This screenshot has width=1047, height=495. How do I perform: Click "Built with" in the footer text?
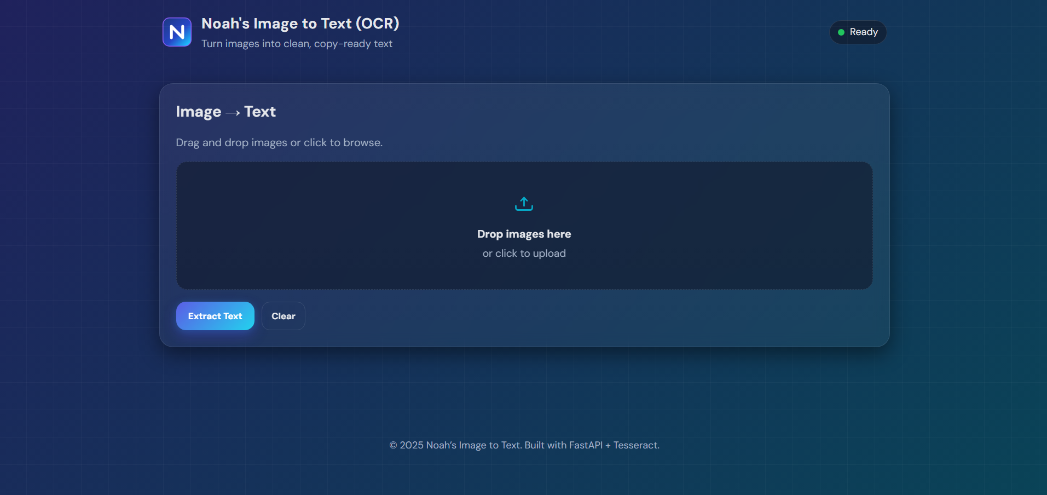click(545, 445)
